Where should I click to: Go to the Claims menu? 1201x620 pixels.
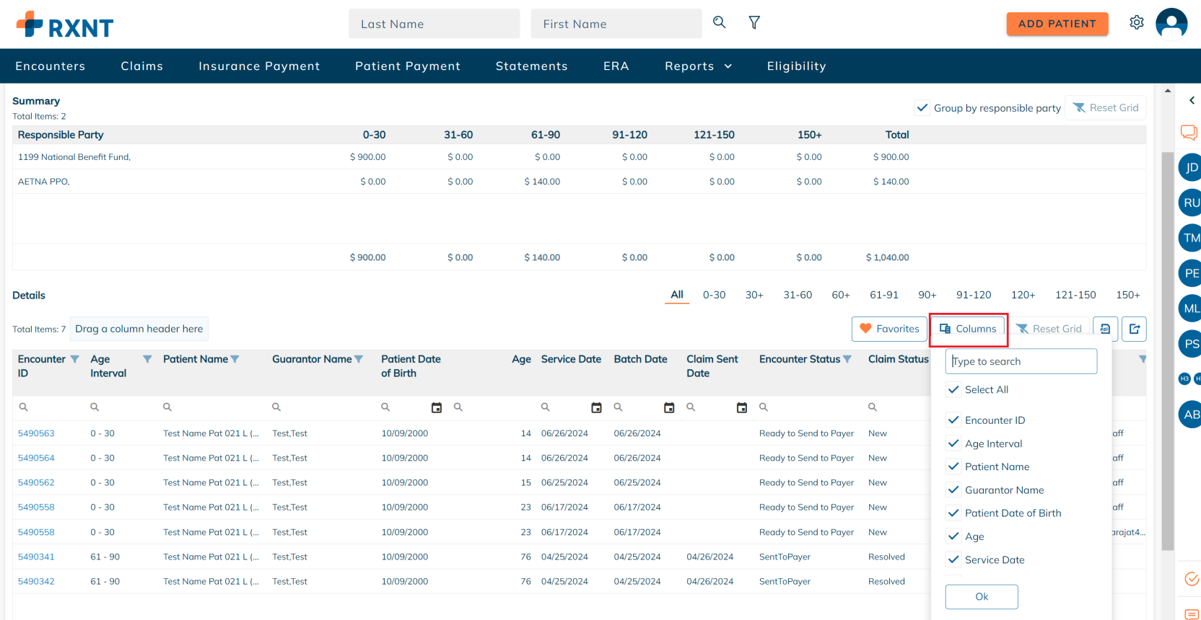click(142, 66)
